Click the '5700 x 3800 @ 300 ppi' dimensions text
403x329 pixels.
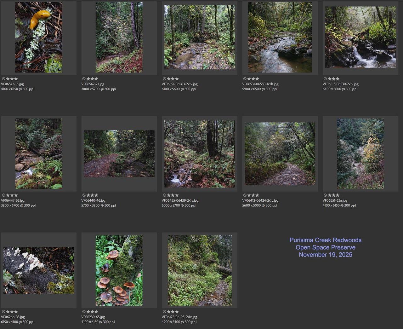[99, 205]
